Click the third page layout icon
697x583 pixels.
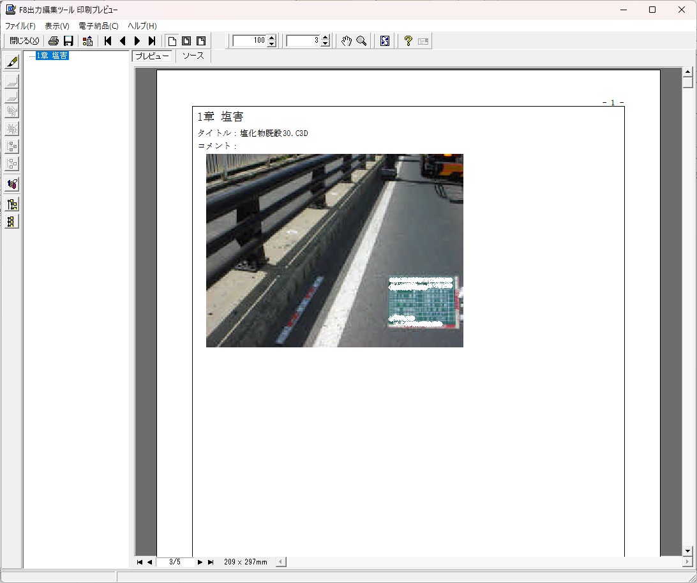pos(201,41)
